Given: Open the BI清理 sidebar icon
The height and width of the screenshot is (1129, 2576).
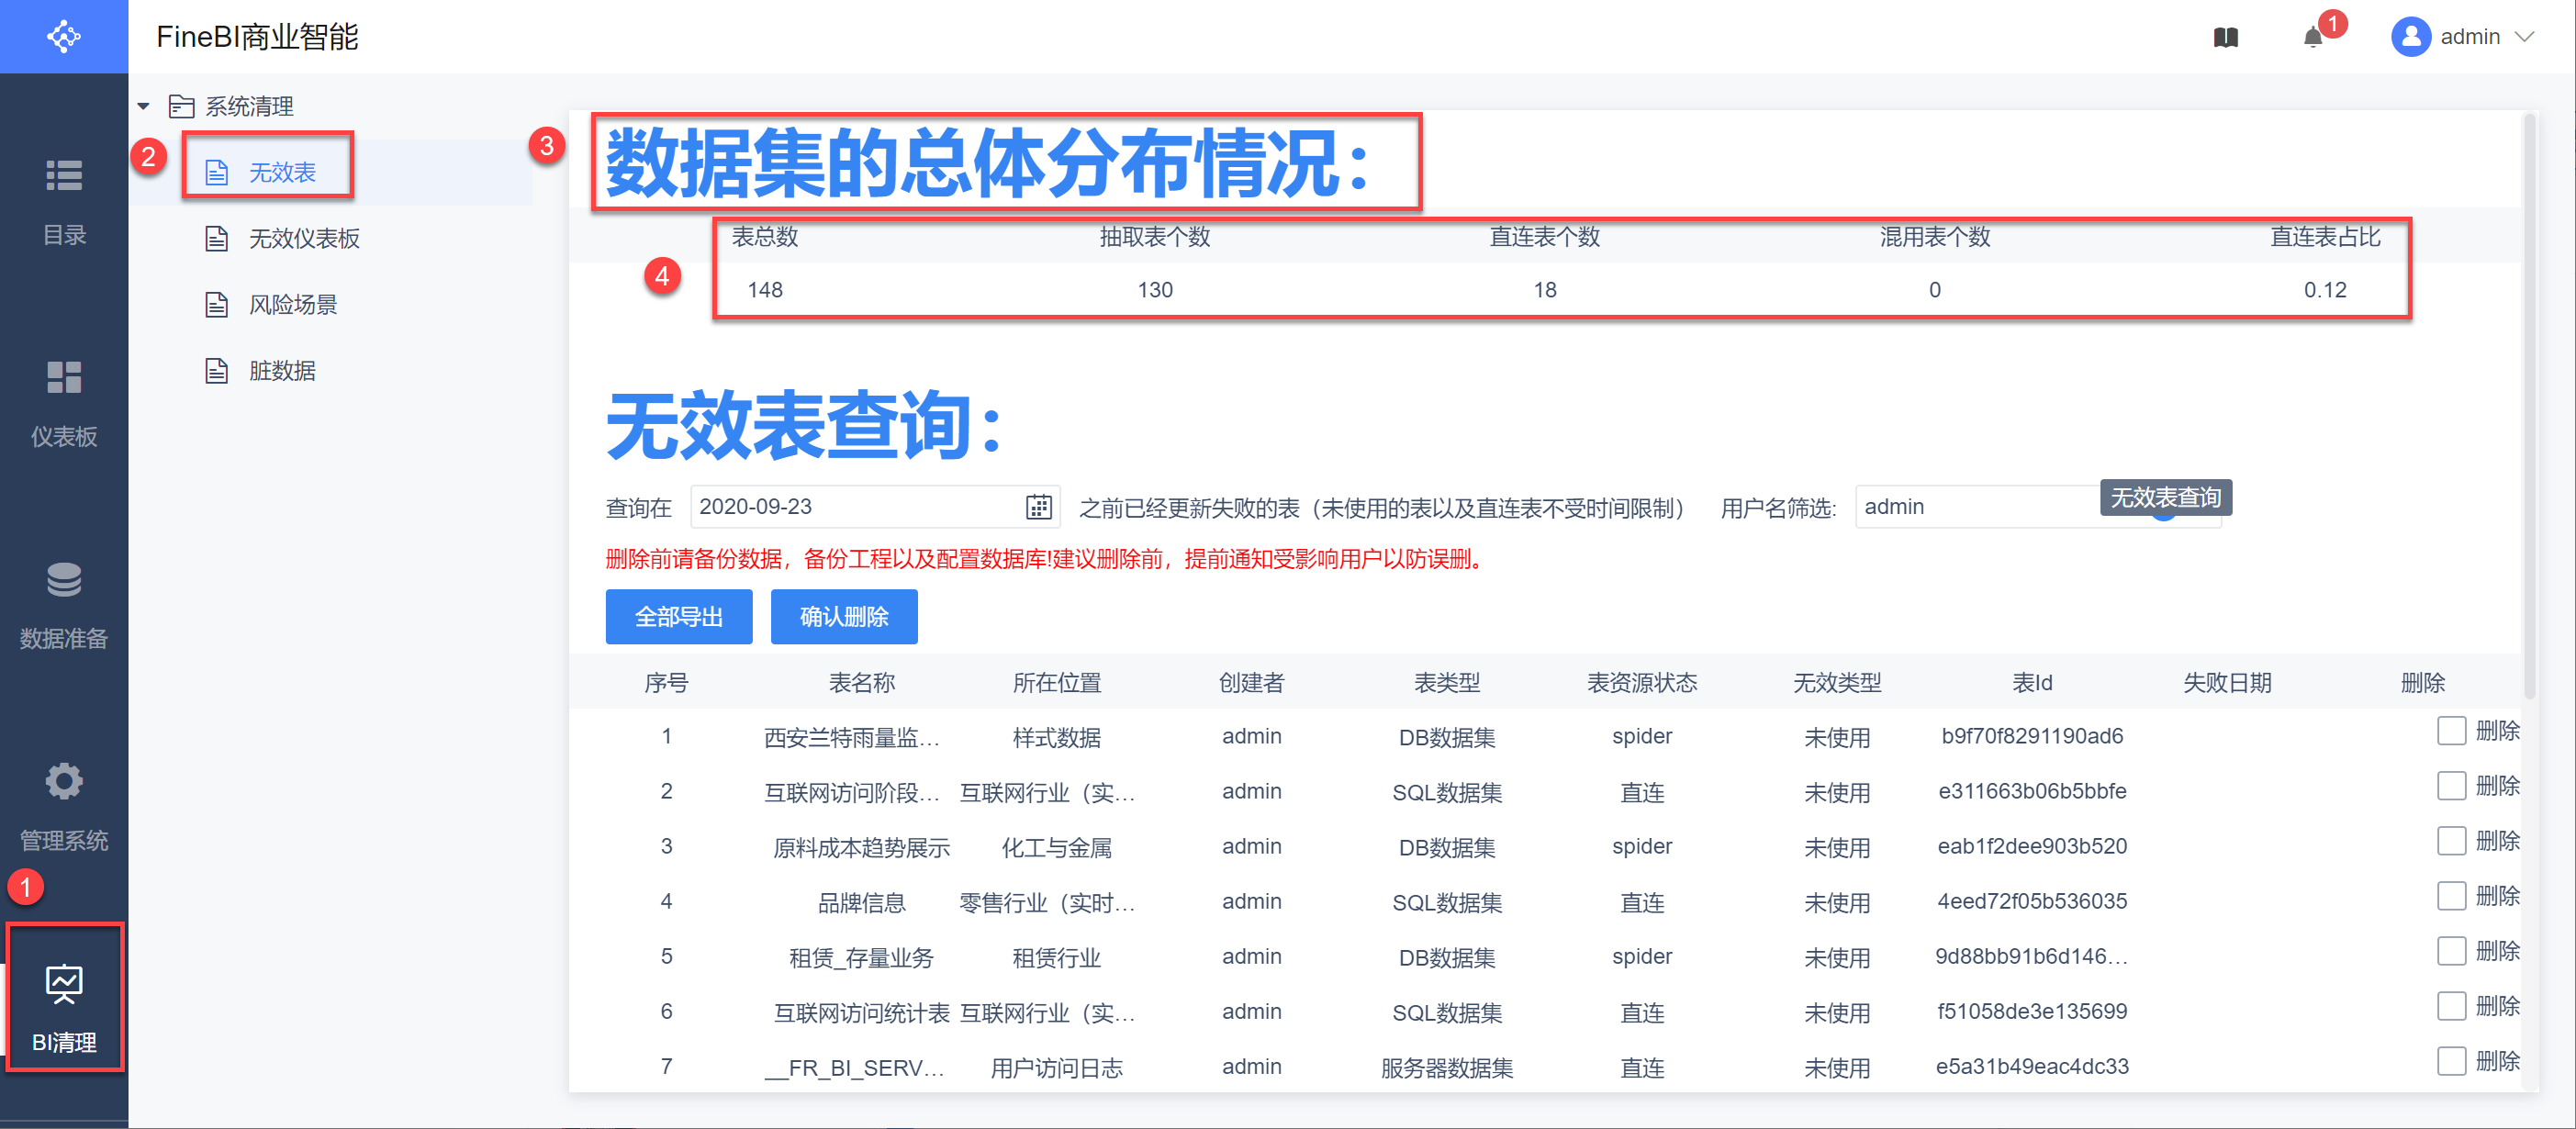Looking at the screenshot, I should pos(64,985).
